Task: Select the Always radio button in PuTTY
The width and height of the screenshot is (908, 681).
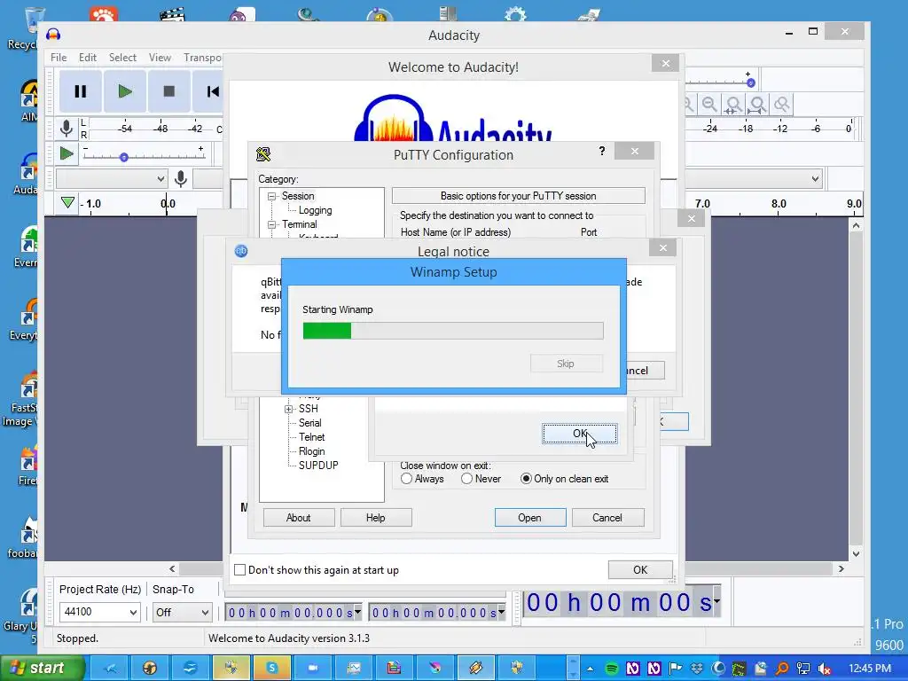Action: click(406, 479)
